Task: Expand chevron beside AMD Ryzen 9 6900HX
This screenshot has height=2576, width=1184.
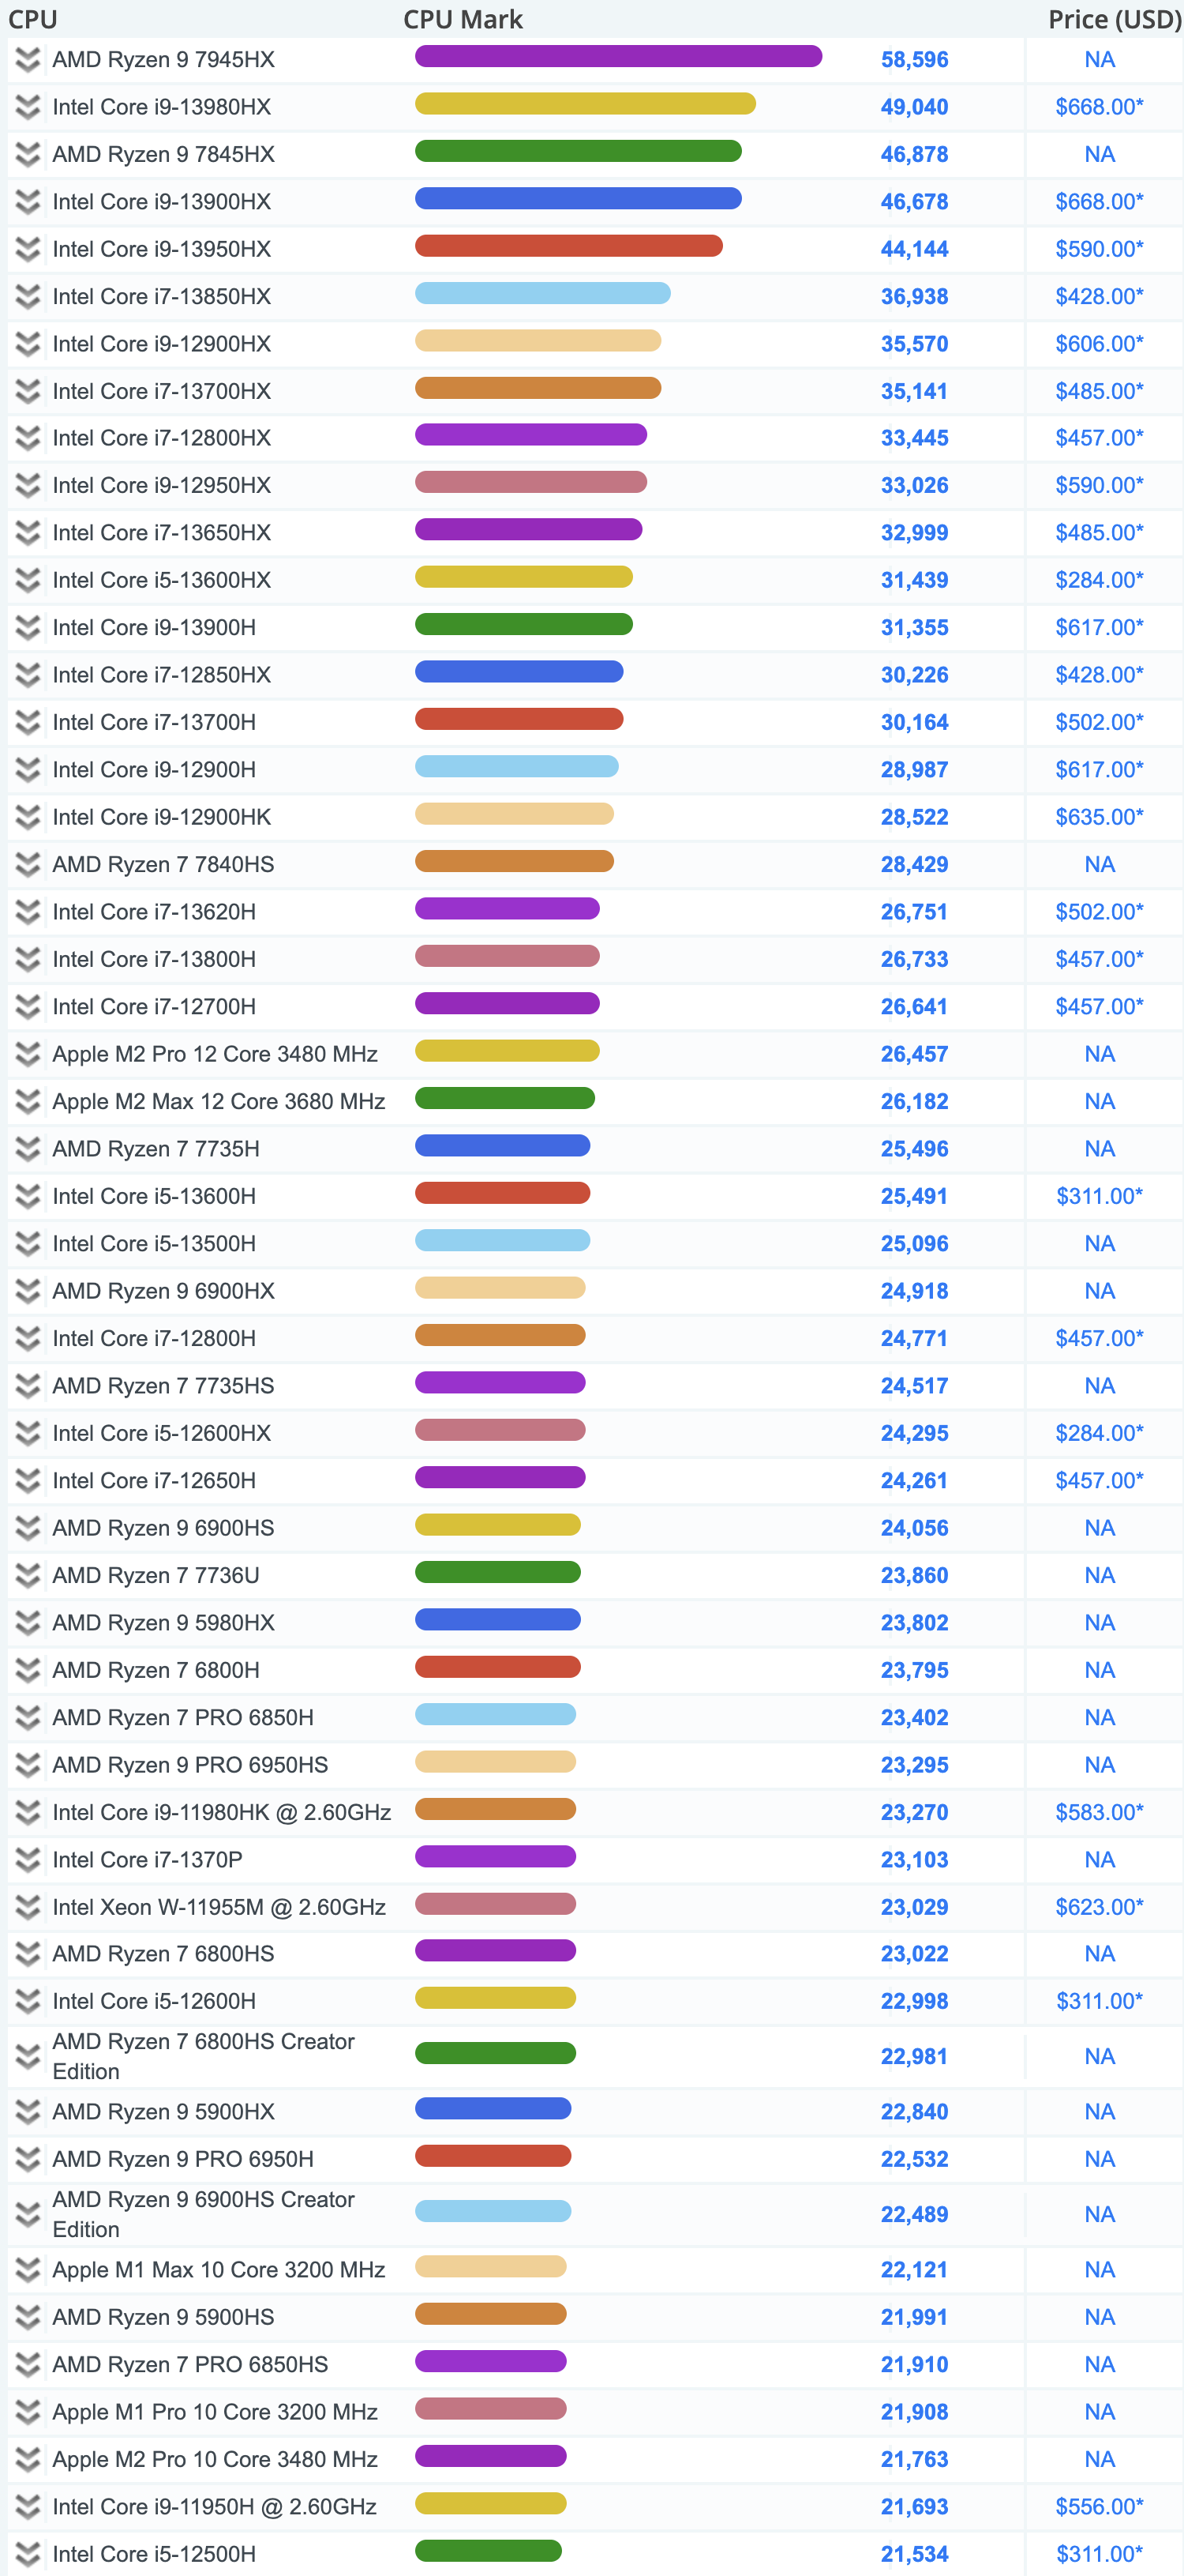Action: tap(28, 1292)
